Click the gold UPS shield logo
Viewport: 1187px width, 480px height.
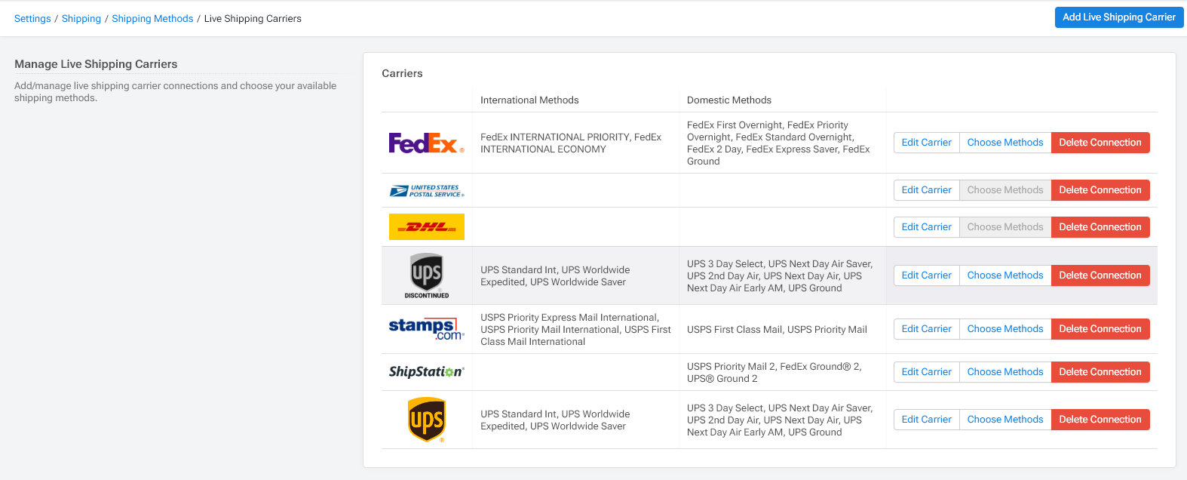tap(427, 420)
